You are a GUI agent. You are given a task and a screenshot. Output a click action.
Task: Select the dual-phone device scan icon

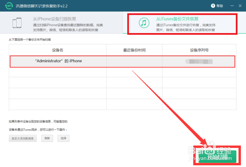(x=17, y=23)
